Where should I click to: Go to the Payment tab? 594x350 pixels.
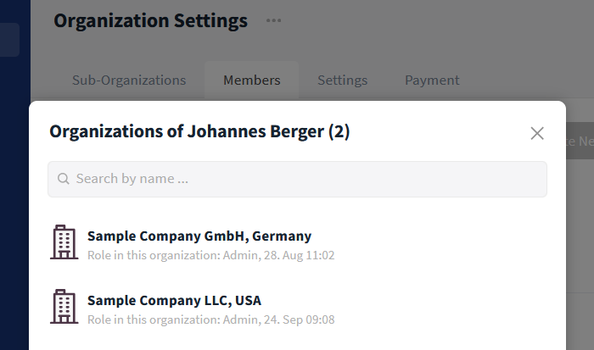432,81
